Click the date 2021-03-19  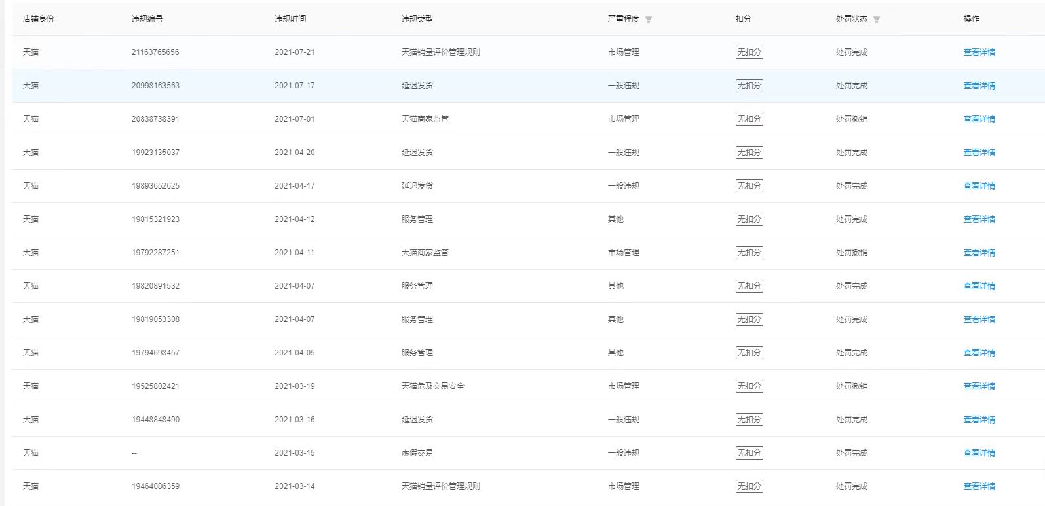294,386
